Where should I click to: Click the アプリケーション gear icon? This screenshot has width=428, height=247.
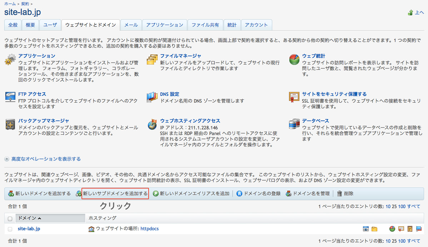(10, 60)
